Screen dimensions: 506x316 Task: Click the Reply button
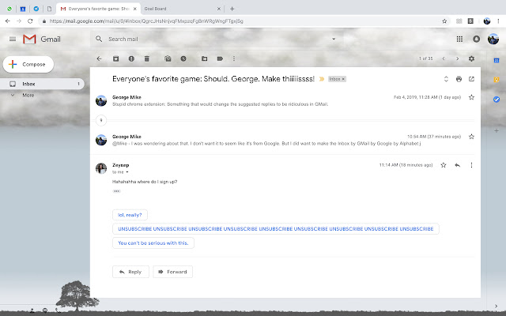[x=130, y=272]
